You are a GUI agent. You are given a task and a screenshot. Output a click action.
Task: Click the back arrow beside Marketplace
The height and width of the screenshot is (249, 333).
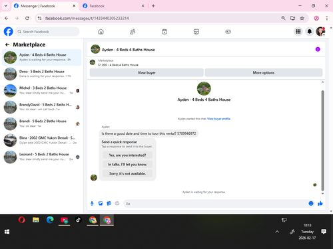7,44
